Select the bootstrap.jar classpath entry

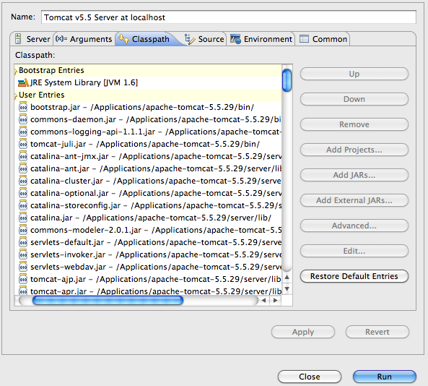[x=148, y=107]
